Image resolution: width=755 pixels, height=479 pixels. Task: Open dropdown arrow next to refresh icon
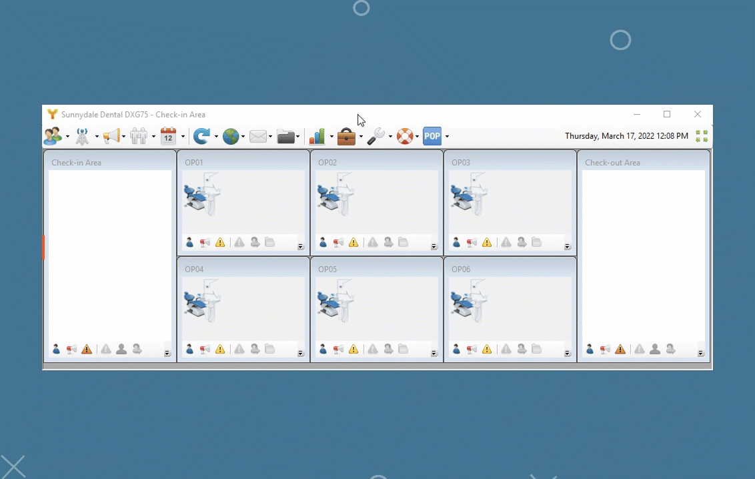216,137
